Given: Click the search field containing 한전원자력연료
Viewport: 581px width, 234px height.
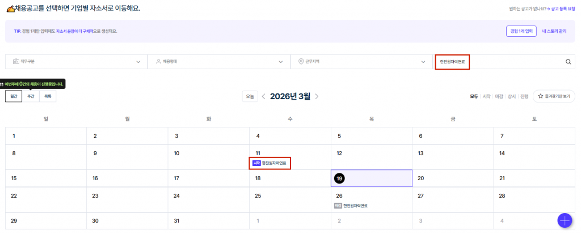Looking at the screenshot, I should [499, 62].
